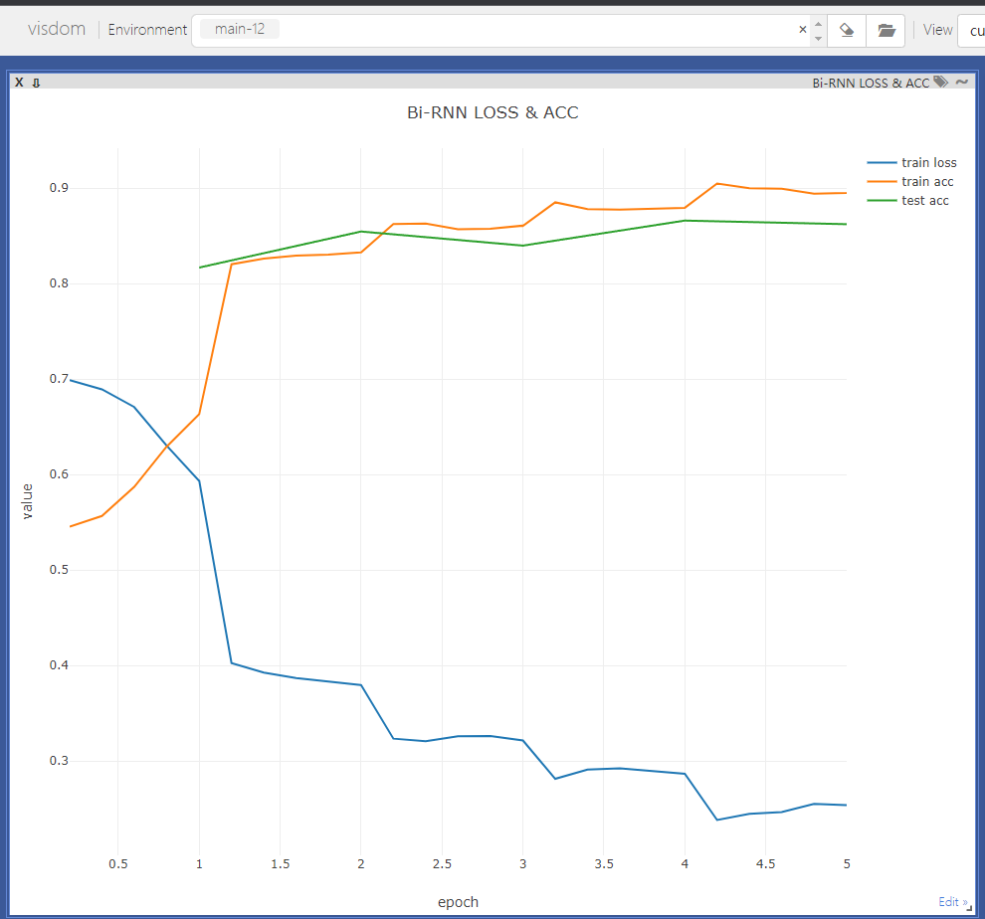Click the download arrow icon on pane
Viewport: 985px width, 919px height.
tap(36, 83)
